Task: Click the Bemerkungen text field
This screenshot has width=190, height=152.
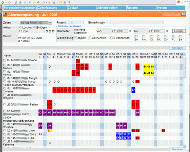Action: pyautogui.click(x=135, y=23)
